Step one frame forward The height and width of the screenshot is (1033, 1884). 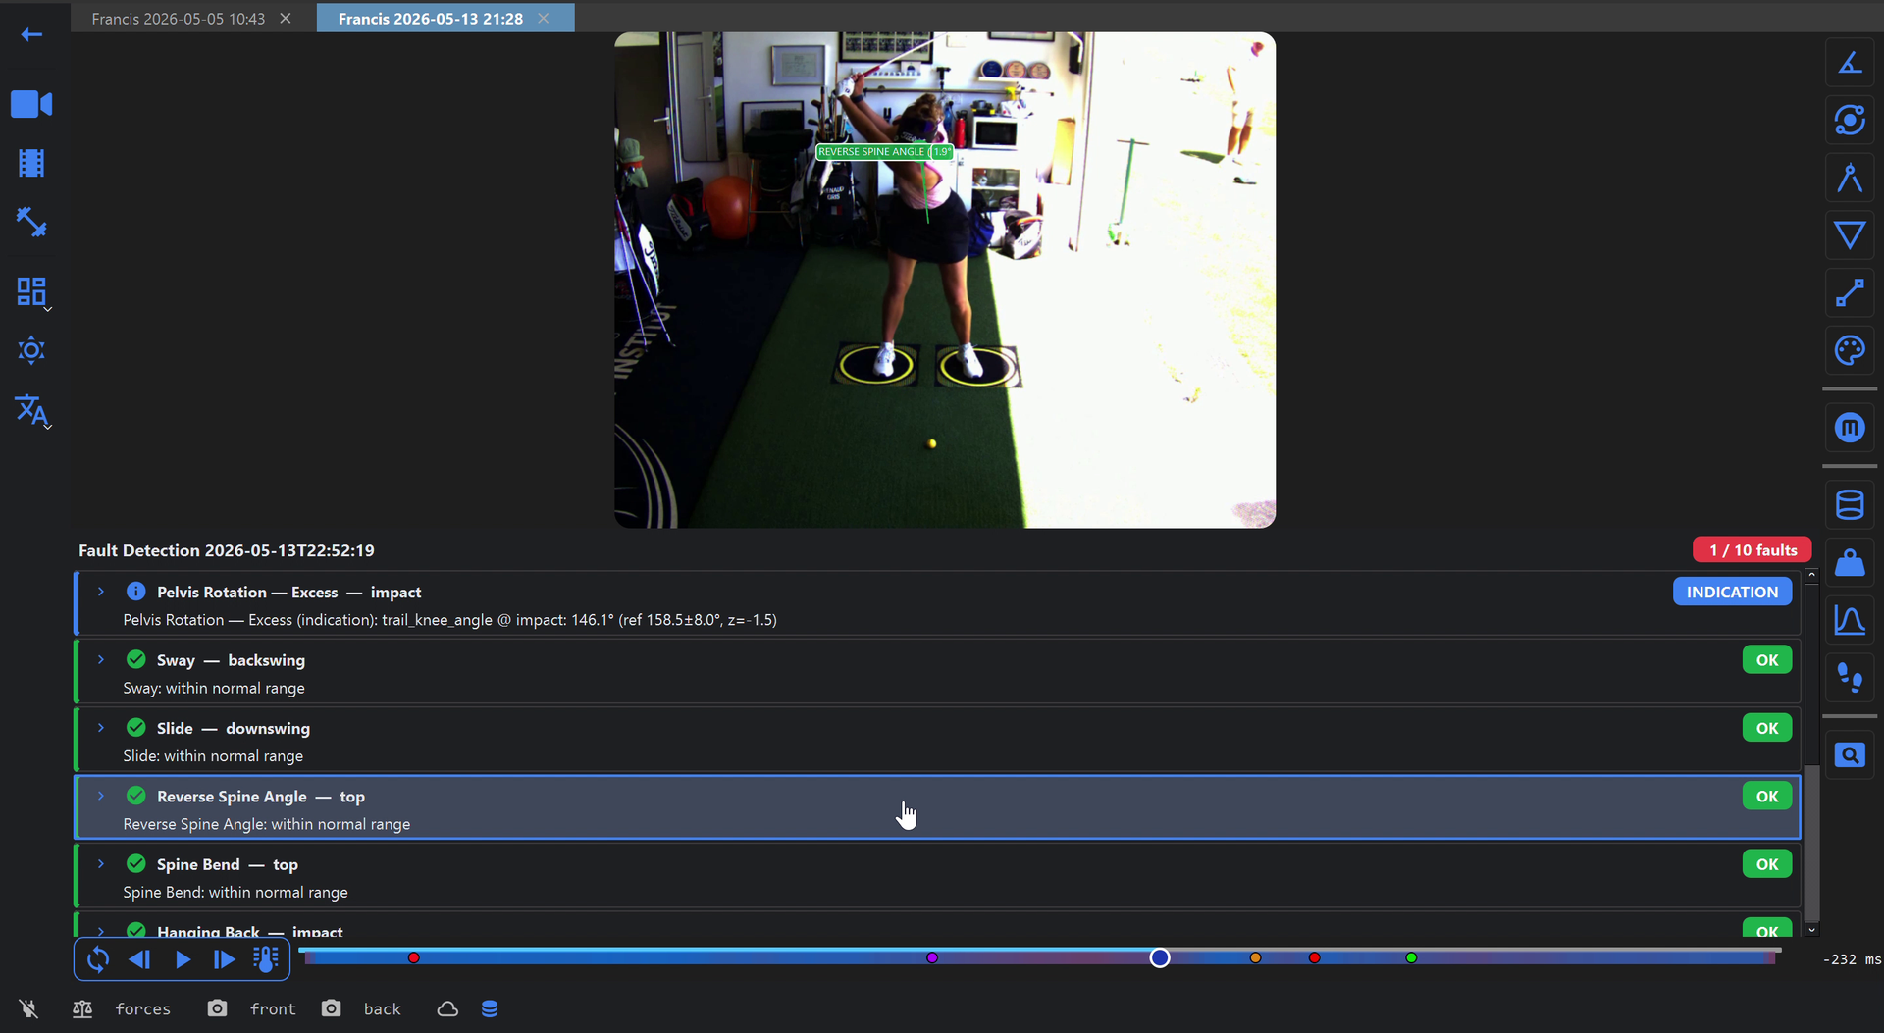click(224, 959)
